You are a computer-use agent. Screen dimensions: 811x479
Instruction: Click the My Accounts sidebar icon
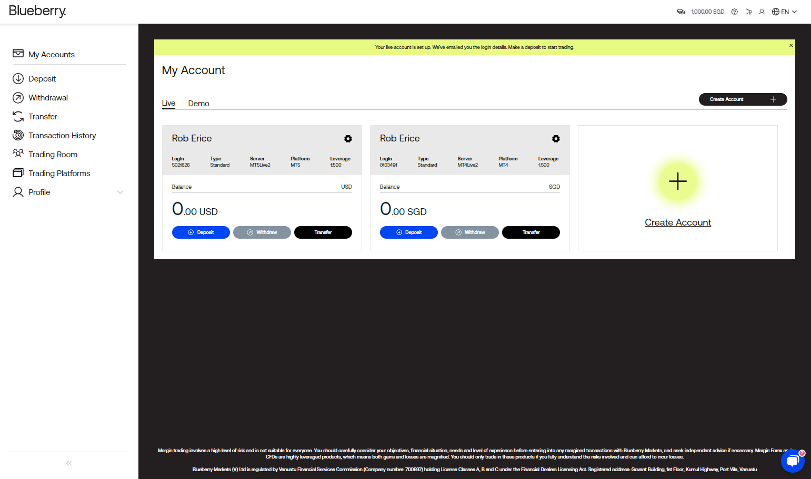pos(18,53)
